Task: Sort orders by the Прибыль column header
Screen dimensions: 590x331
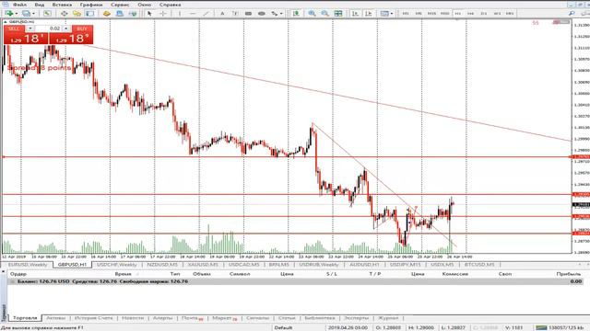Action: coord(568,274)
